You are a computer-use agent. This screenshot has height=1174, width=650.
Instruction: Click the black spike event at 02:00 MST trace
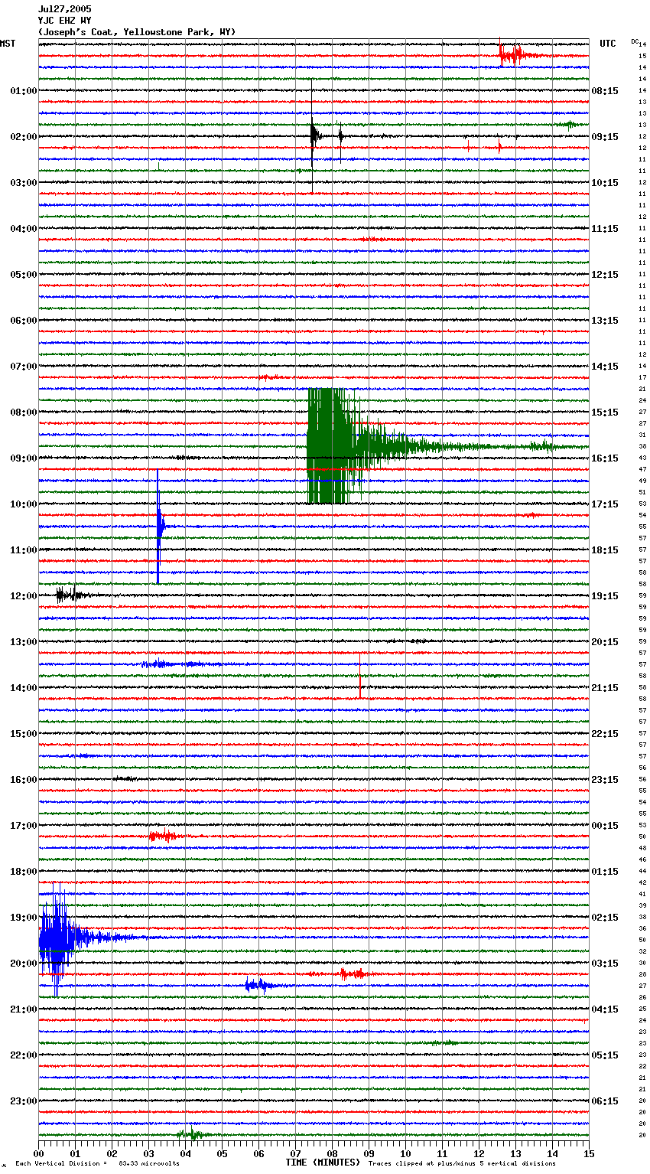click(313, 137)
